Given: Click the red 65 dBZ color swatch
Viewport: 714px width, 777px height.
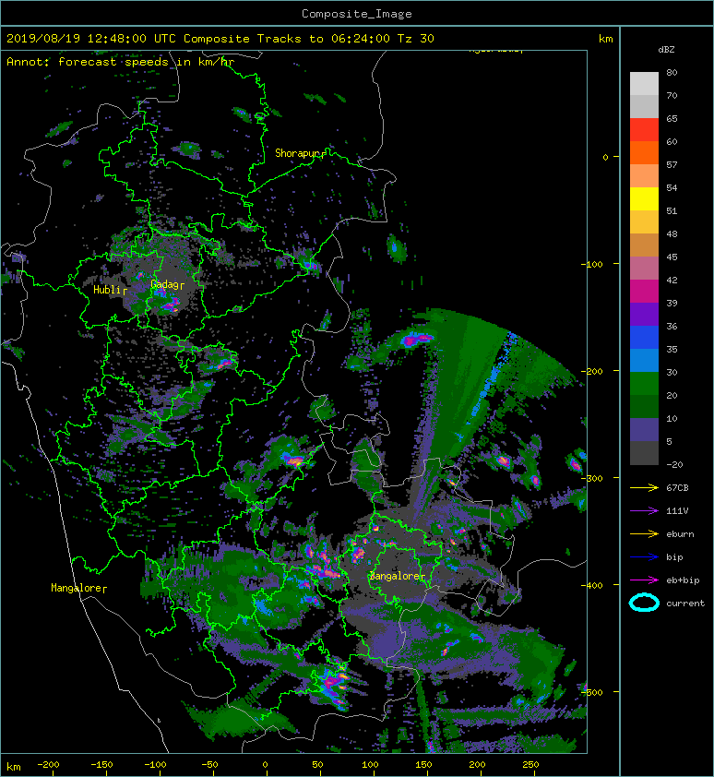Looking at the screenshot, I should point(644,130).
